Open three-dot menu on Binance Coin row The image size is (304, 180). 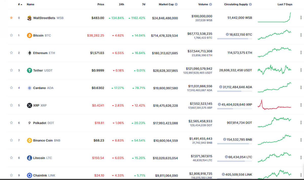pyautogui.click(x=301, y=140)
